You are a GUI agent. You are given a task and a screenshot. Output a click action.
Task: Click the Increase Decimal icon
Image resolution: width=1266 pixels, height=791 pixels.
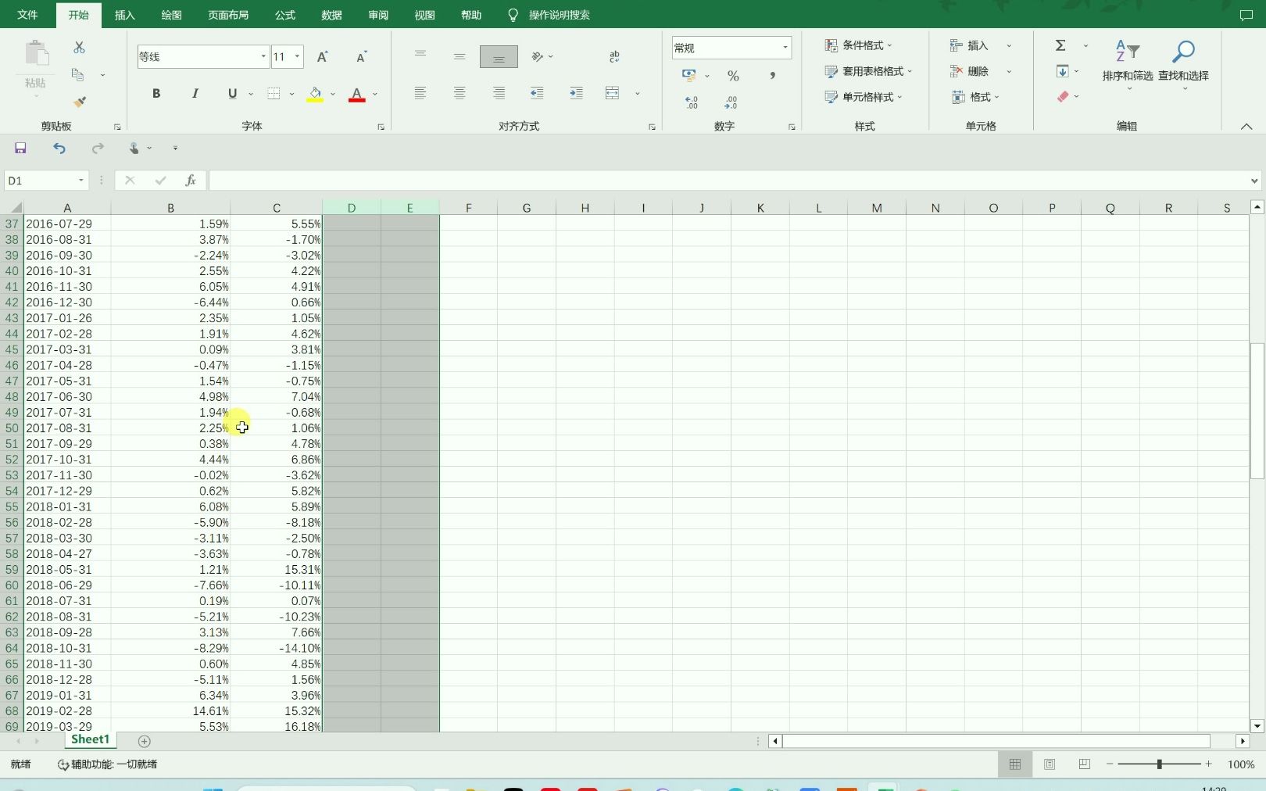[692, 102]
